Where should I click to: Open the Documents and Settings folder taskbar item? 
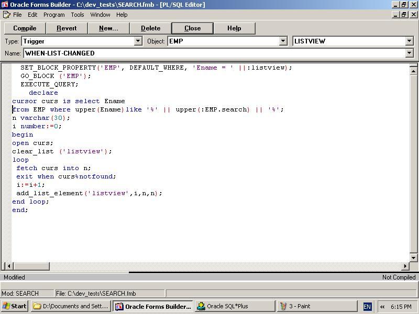71,306
